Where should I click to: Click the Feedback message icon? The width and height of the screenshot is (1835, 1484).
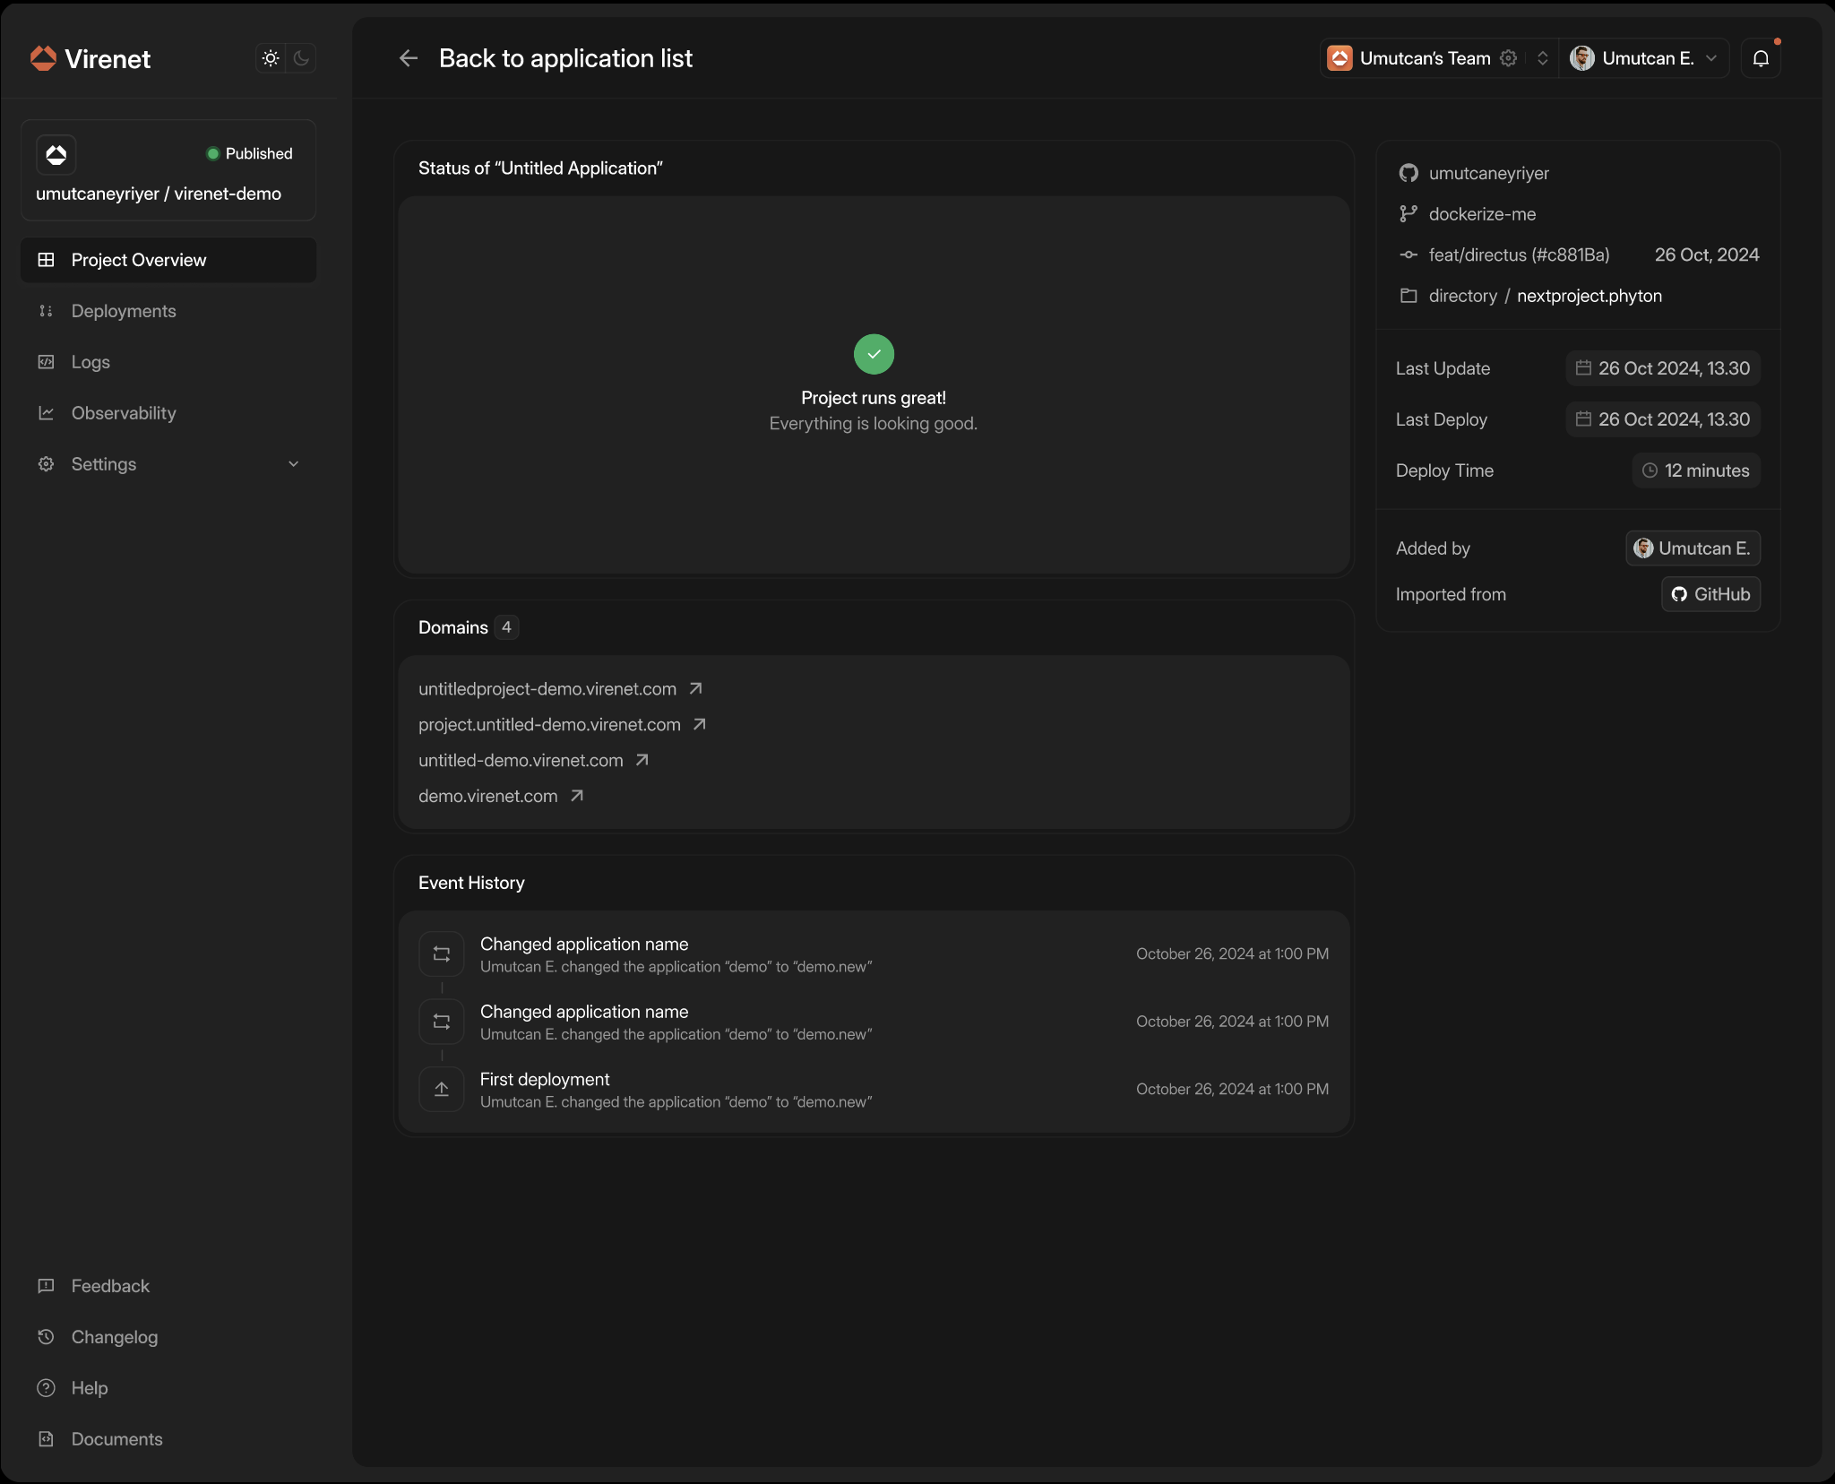pyautogui.click(x=46, y=1286)
